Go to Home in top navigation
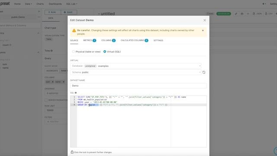This screenshot has width=277, height=156. tap(17, 4)
